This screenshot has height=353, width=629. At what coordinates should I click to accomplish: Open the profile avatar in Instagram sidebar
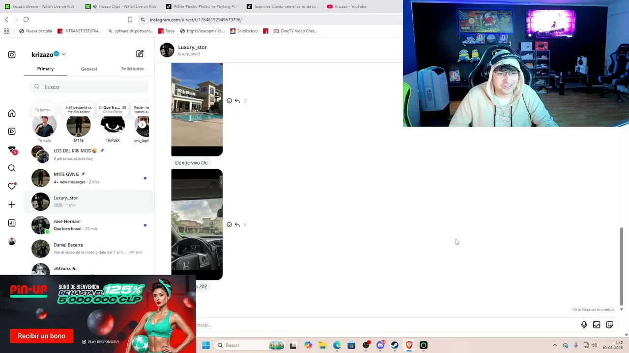click(x=12, y=241)
